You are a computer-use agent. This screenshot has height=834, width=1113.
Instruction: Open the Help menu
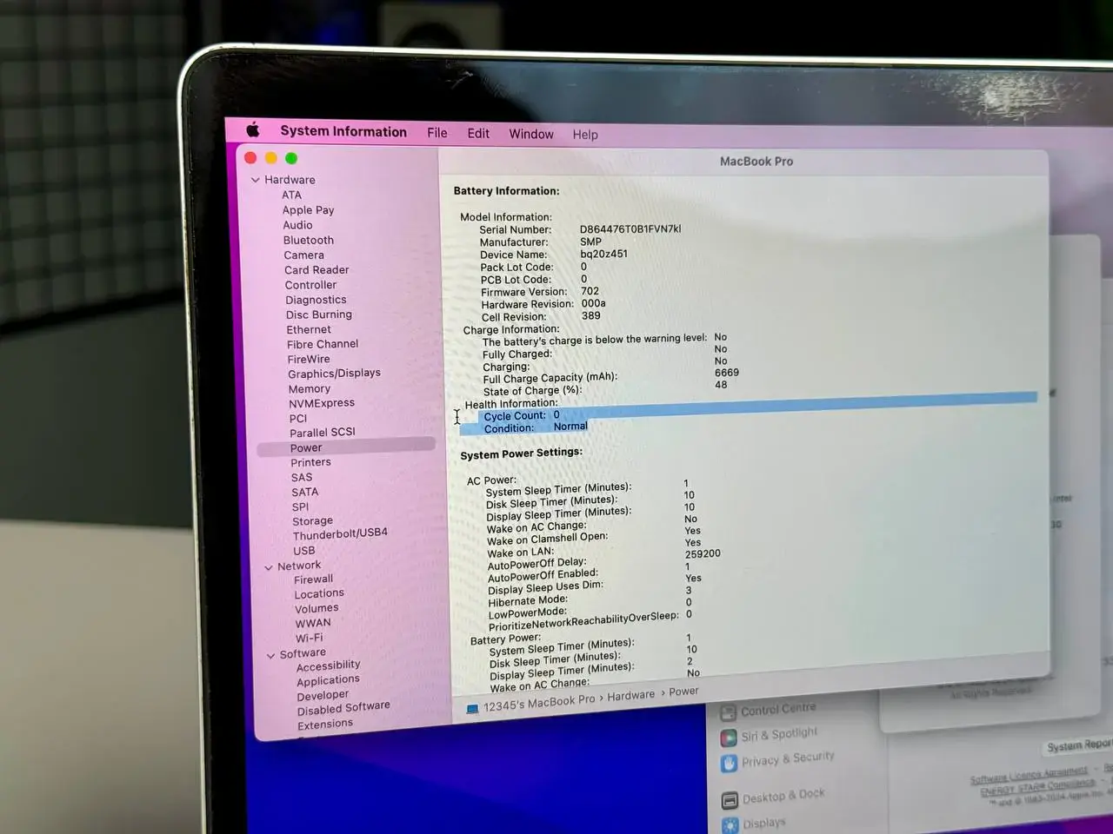click(585, 135)
